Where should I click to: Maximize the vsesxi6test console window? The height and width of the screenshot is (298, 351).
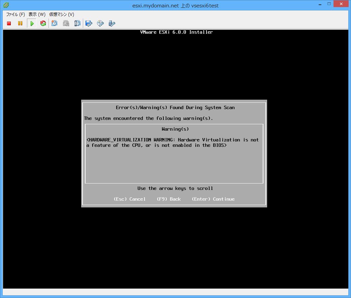click(x=329, y=4)
